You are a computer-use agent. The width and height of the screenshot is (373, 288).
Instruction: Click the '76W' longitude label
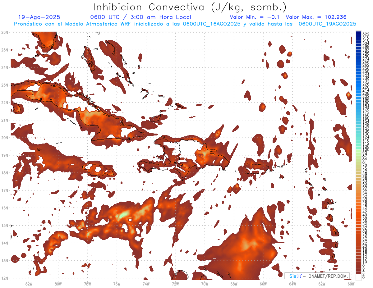coord(117,284)
